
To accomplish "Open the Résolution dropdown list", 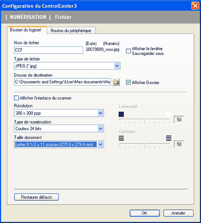I will point(100,113).
